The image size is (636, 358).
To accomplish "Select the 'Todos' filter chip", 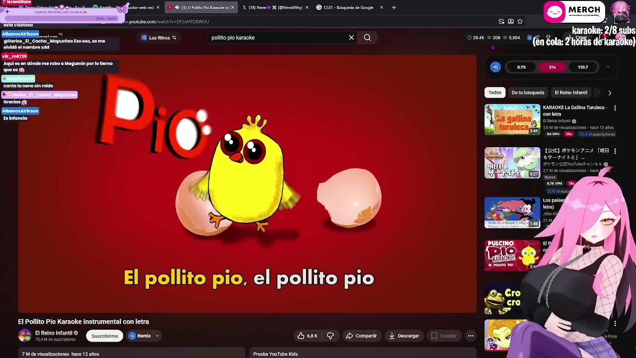I will point(495,92).
